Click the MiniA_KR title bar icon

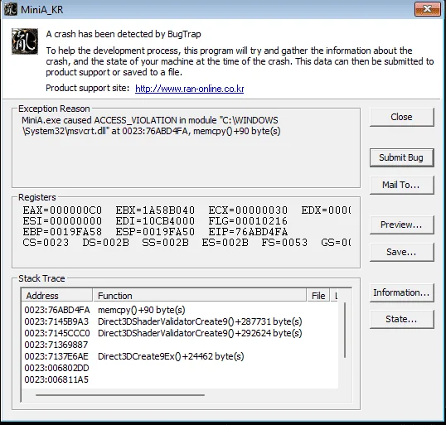[x=11, y=9]
